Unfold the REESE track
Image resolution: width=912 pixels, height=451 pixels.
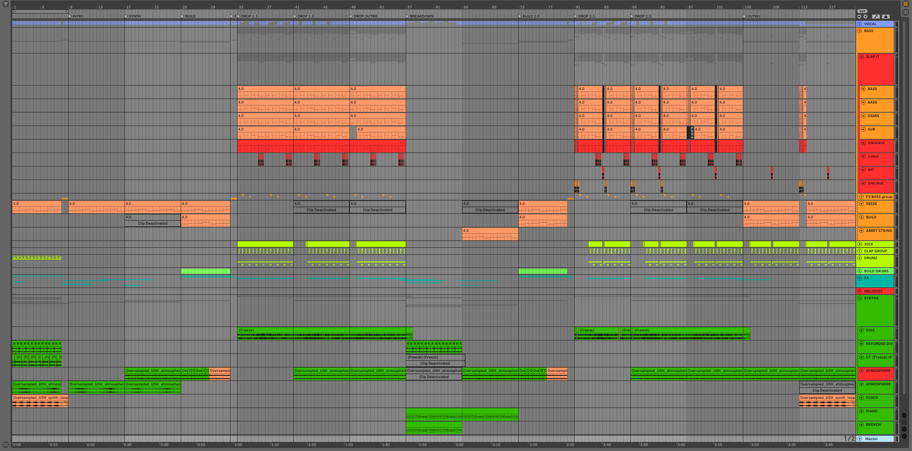[861, 204]
